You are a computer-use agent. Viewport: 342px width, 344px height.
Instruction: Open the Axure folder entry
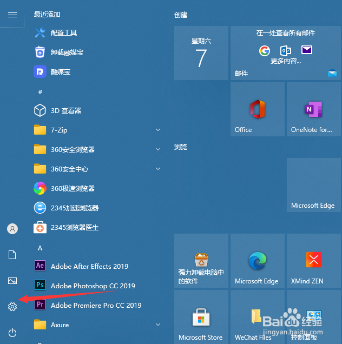(97, 325)
